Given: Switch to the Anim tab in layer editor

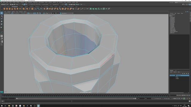Looking at the screenshot, I should [x=176, y=71].
